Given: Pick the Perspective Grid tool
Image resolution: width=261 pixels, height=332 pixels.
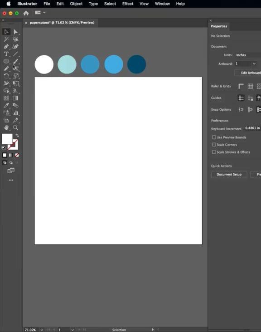Looking at the screenshot, I should 16,91.
